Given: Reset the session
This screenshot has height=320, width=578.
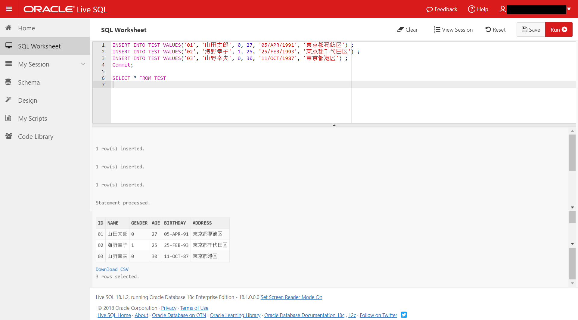Looking at the screenshot, I should (495, 30).
